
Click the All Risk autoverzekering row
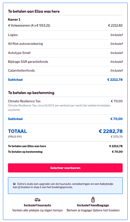pyautogui.click(x=65, y=44)
